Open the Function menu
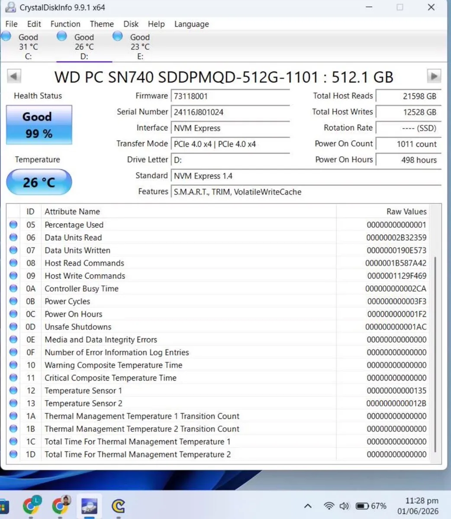 pos(65,24)
